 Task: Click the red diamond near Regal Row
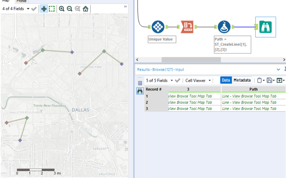tap(26, 63)
